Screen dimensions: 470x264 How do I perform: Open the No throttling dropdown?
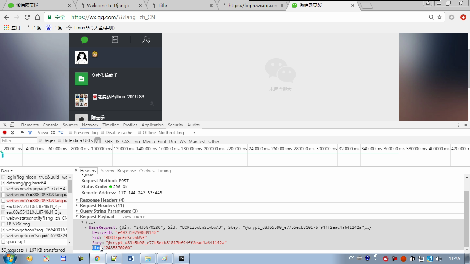click(177, 133)
